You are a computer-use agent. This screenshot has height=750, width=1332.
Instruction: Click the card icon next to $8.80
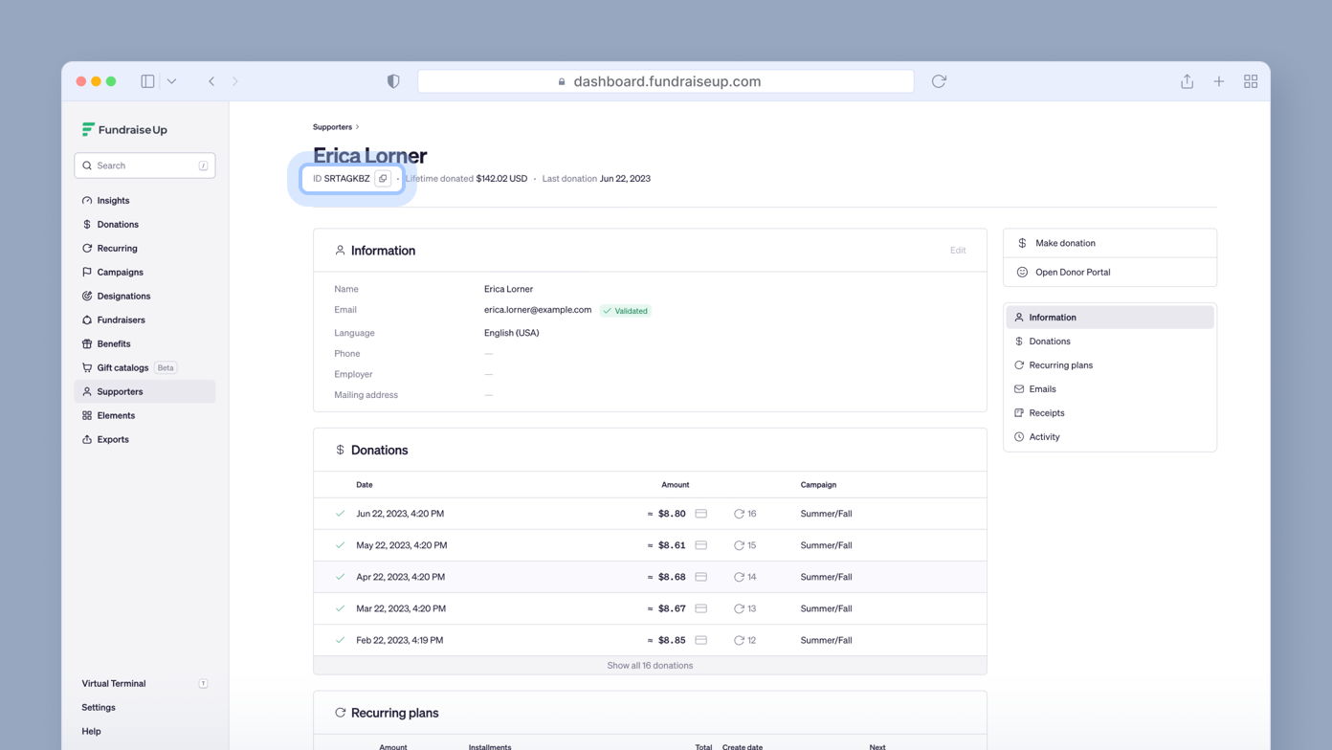pos(700,514)
